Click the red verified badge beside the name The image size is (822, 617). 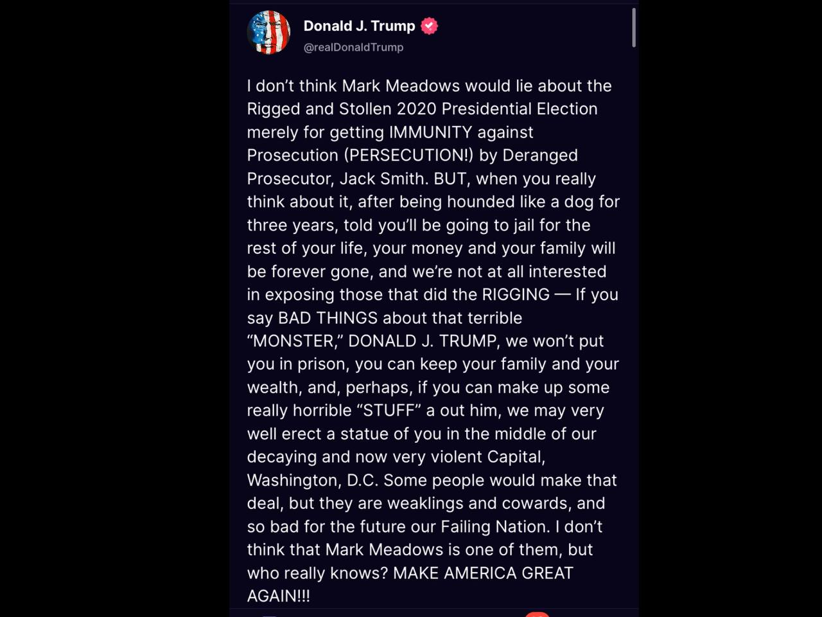[429, 26]
